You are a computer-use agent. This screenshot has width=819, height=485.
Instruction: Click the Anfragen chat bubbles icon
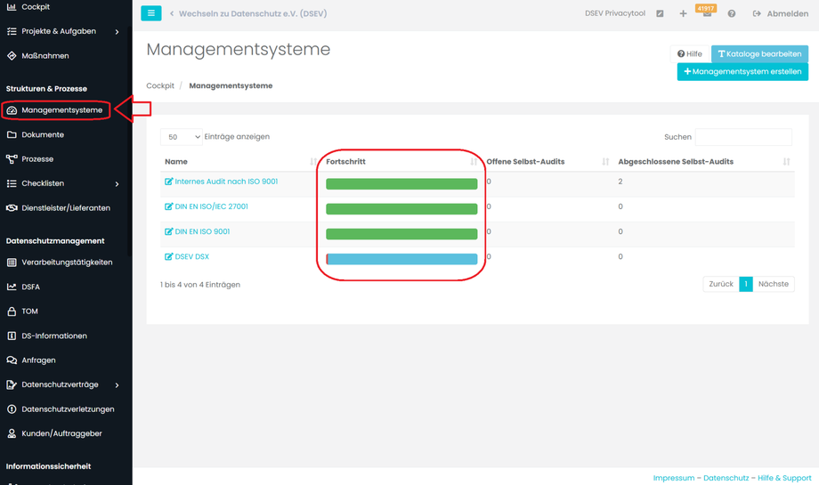tap(12, 360)
